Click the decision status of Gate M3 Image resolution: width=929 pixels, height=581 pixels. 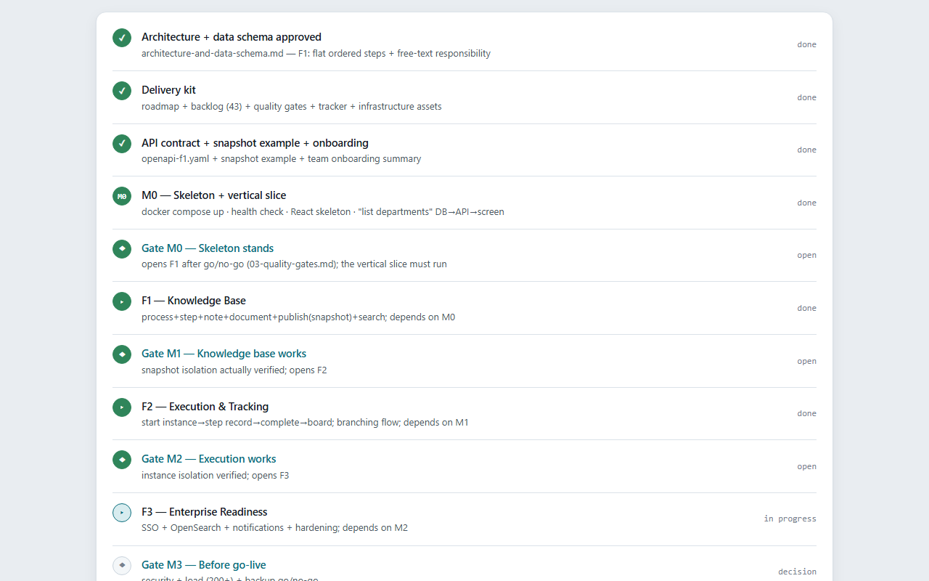pyautogui.click(x=797, y=572)
